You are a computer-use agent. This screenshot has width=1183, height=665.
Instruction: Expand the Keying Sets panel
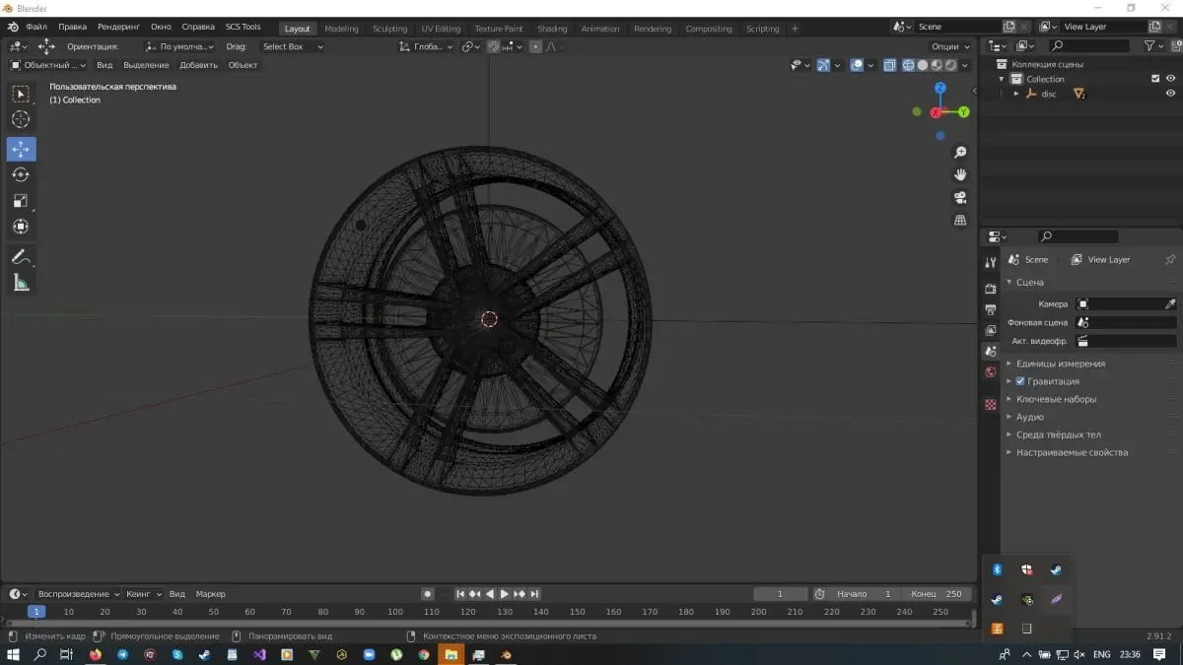pyautogui.click(x=1056, y=399)
